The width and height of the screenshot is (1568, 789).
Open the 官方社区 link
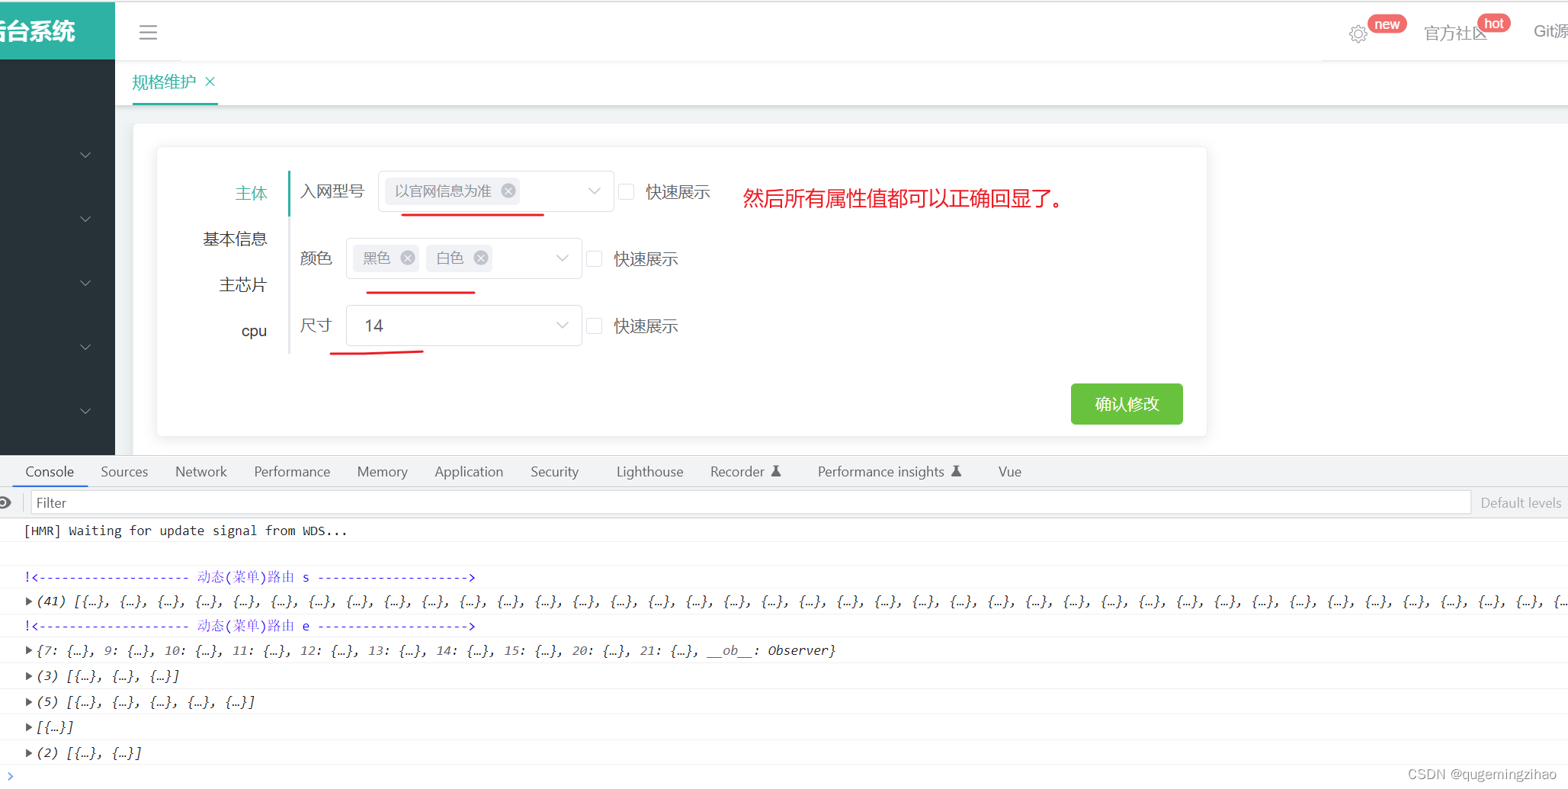click(1455, 33)
